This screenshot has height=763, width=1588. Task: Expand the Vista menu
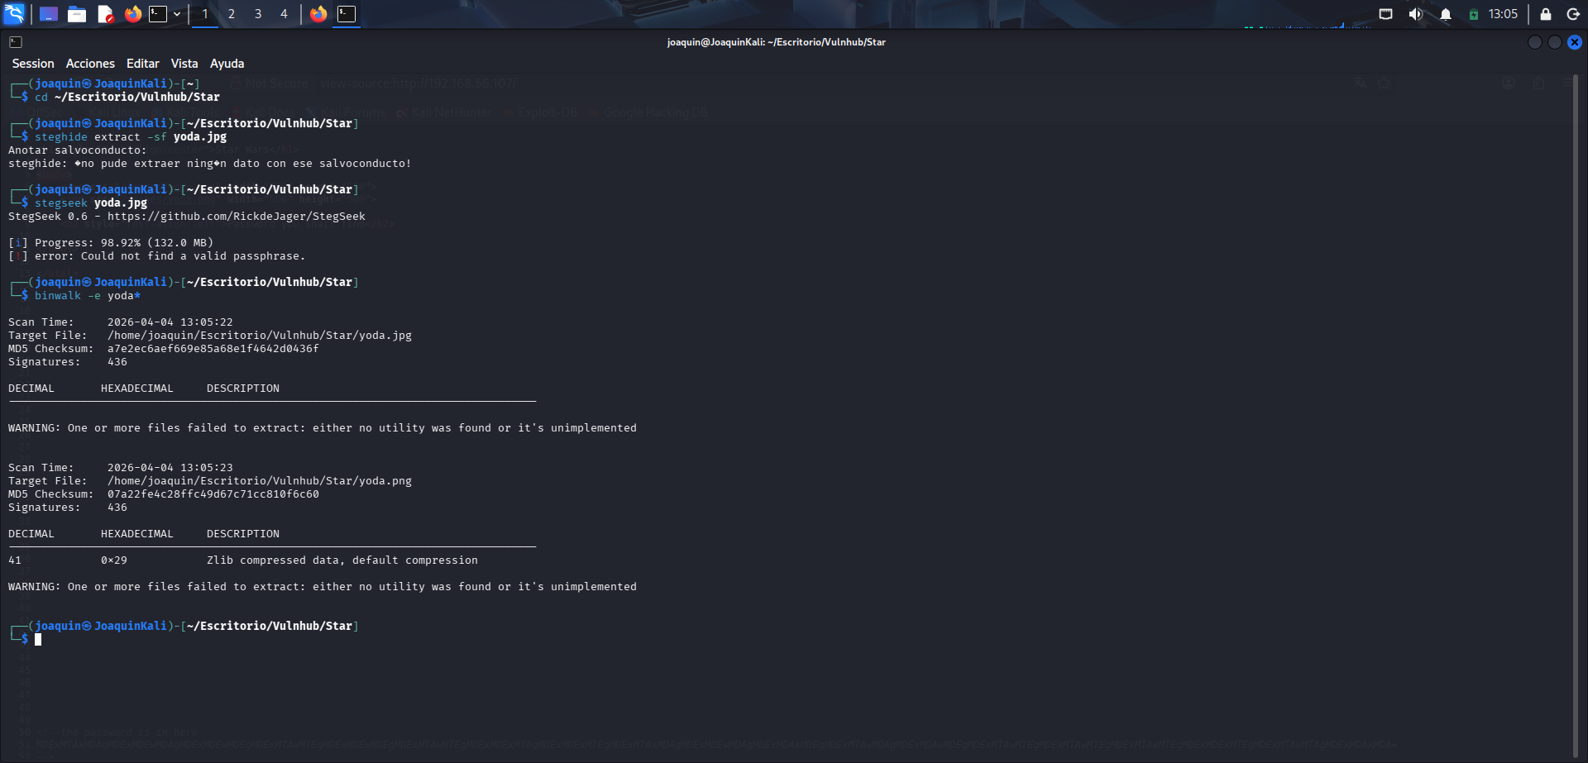pyautogui.click(x=184, y=64)
